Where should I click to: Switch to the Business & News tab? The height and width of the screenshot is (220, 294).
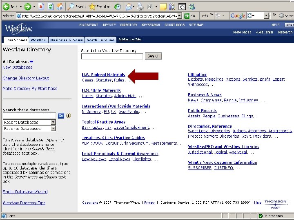(x=67, y=40)
